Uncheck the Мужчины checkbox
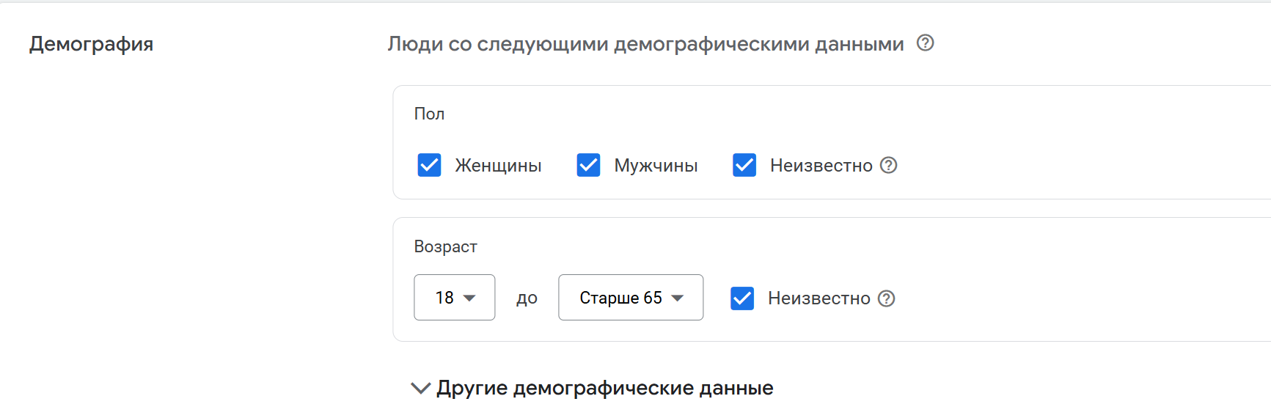The image size is (1271, 418). [588, 166]
